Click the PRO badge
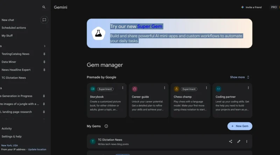This screenshot has height=155, width=280. click(x=274, y=7)
